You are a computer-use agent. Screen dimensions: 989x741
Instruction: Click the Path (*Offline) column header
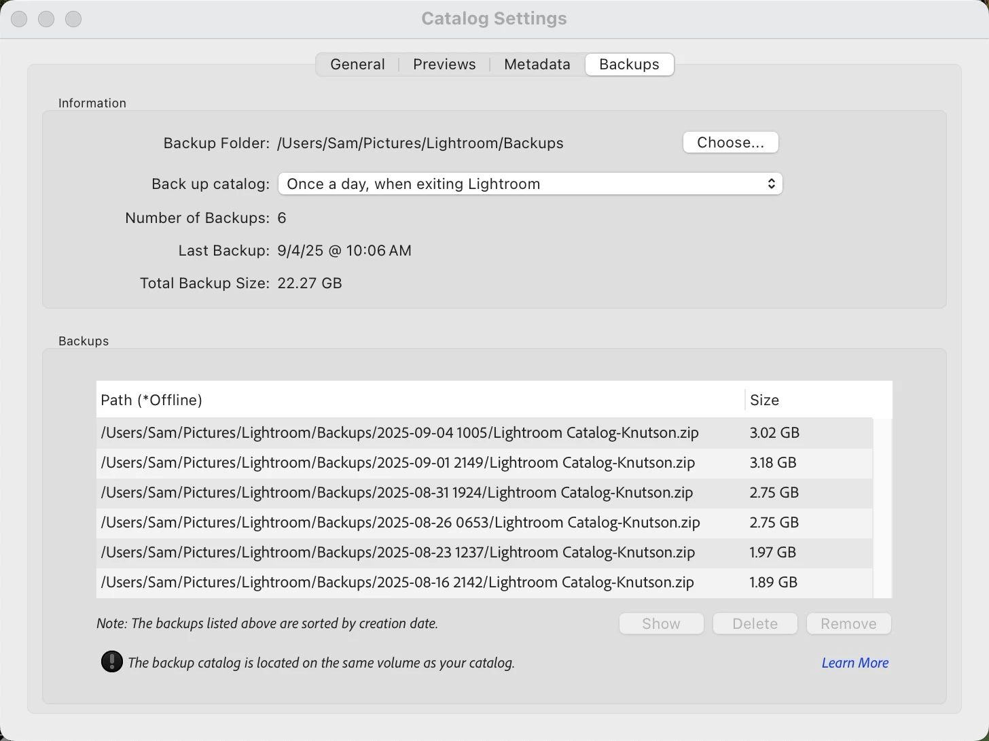[420, 400]
